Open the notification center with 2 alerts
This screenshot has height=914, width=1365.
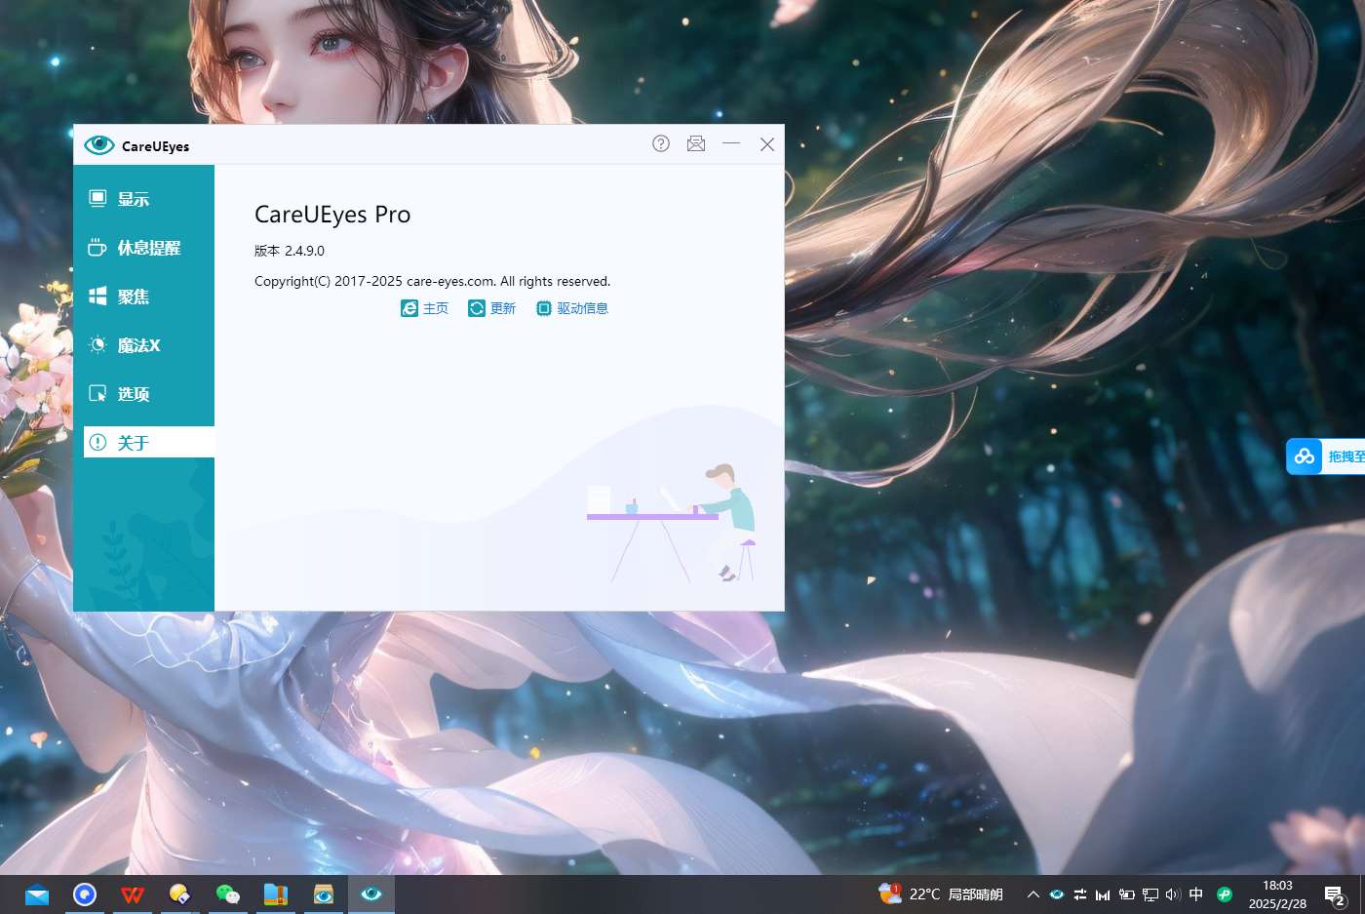pyautogui.click(x=1335, y=895)
